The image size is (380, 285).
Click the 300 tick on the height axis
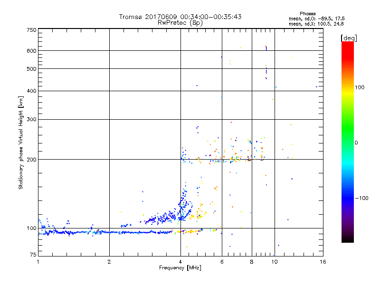pyautogui.click(x=31, y=120)
